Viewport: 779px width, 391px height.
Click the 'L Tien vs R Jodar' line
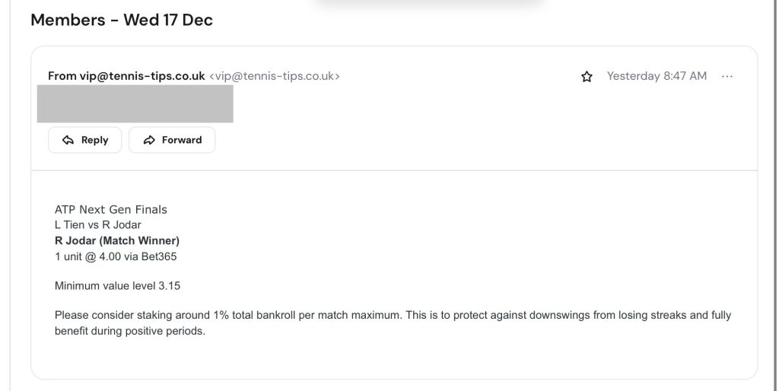(x=98, y=225)
